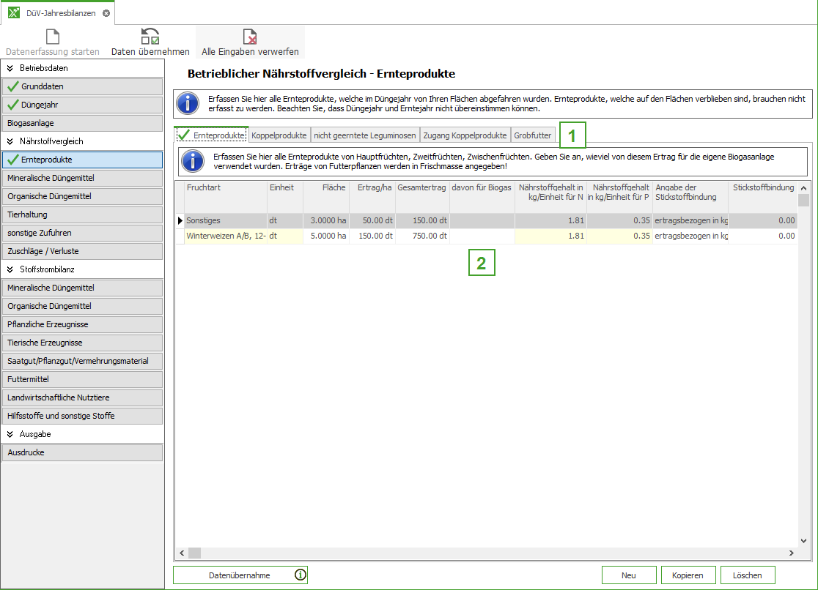Click the Datenerfassung starten icon
The height and width of the screenshot is (590, 818).
pyautogui.click(x=53, y=37)
